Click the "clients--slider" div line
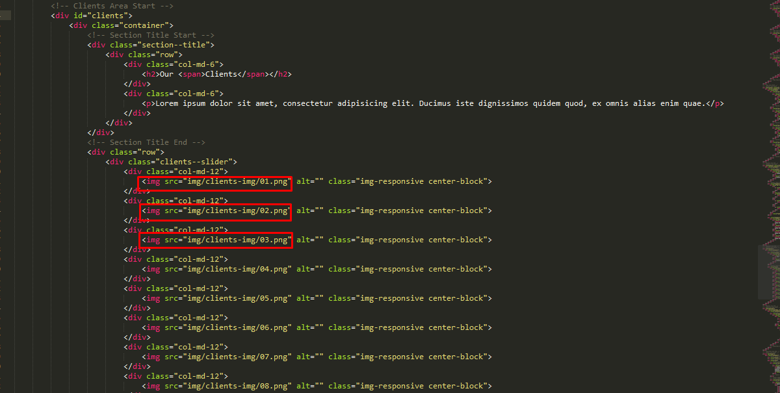This screenshot has height=393, width=780. pyautogui.click(x=174, y=162)
